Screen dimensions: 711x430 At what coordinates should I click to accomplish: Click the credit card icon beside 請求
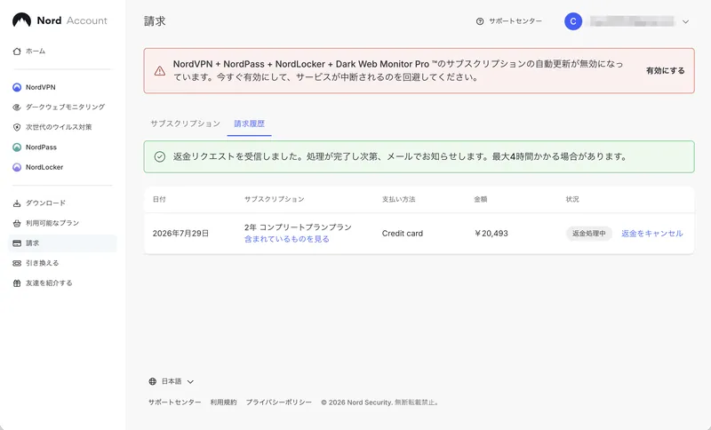click(x=17, y=243)
